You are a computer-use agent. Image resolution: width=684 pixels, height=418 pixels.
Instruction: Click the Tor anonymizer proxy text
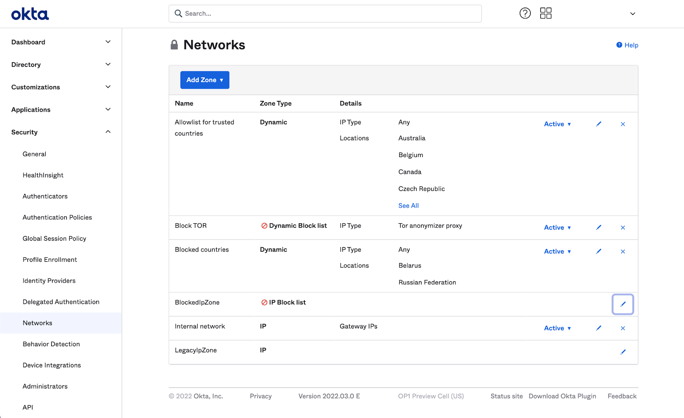pyautogui.click(x=430, y=226)
